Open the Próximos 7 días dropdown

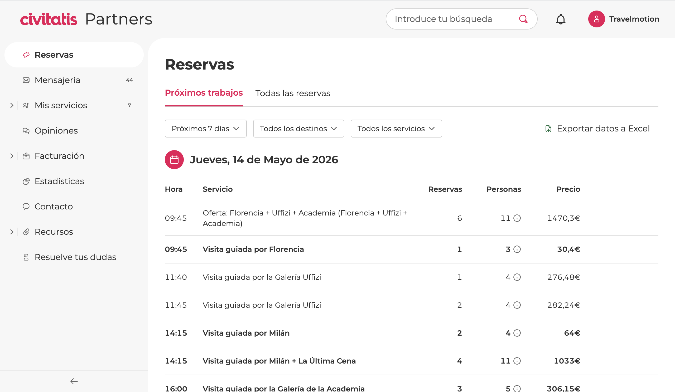pyautogui.click(x=205, y=129)
